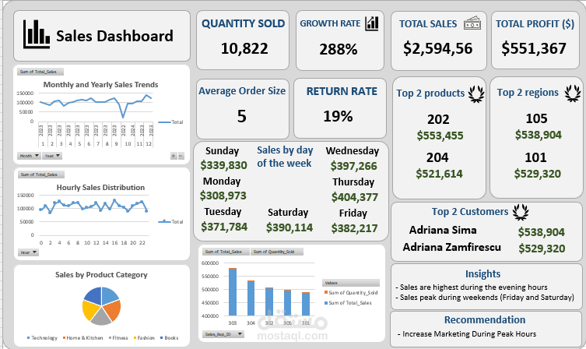
Task: Open the Month filter dropdown
Action: (29, 156)
